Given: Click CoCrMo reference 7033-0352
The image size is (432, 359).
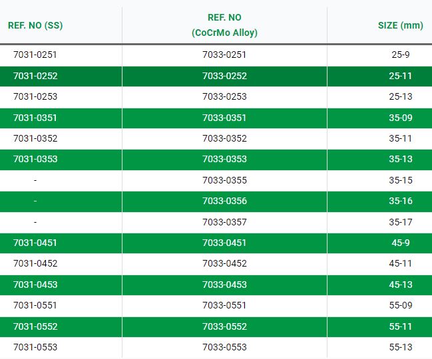Looking at the screenshot, I should tap(224, 139).
